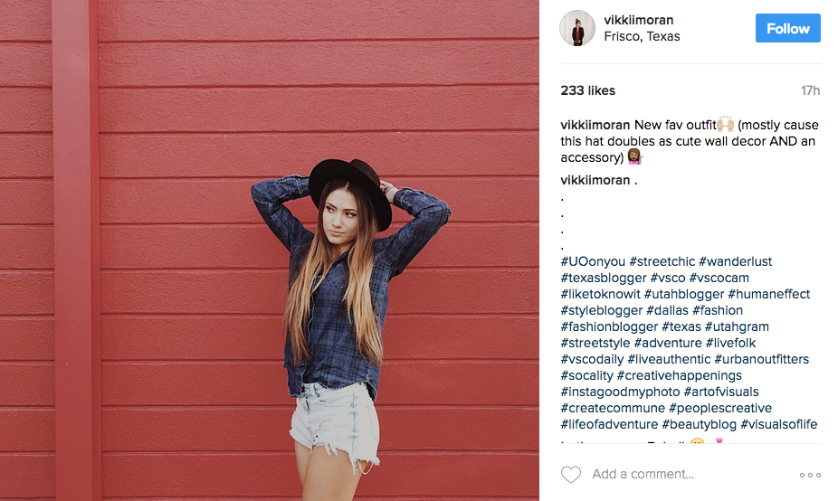838x501 pixels.
Task: Open the #urbanoutfitters hashtag
Action: point(762,359)
